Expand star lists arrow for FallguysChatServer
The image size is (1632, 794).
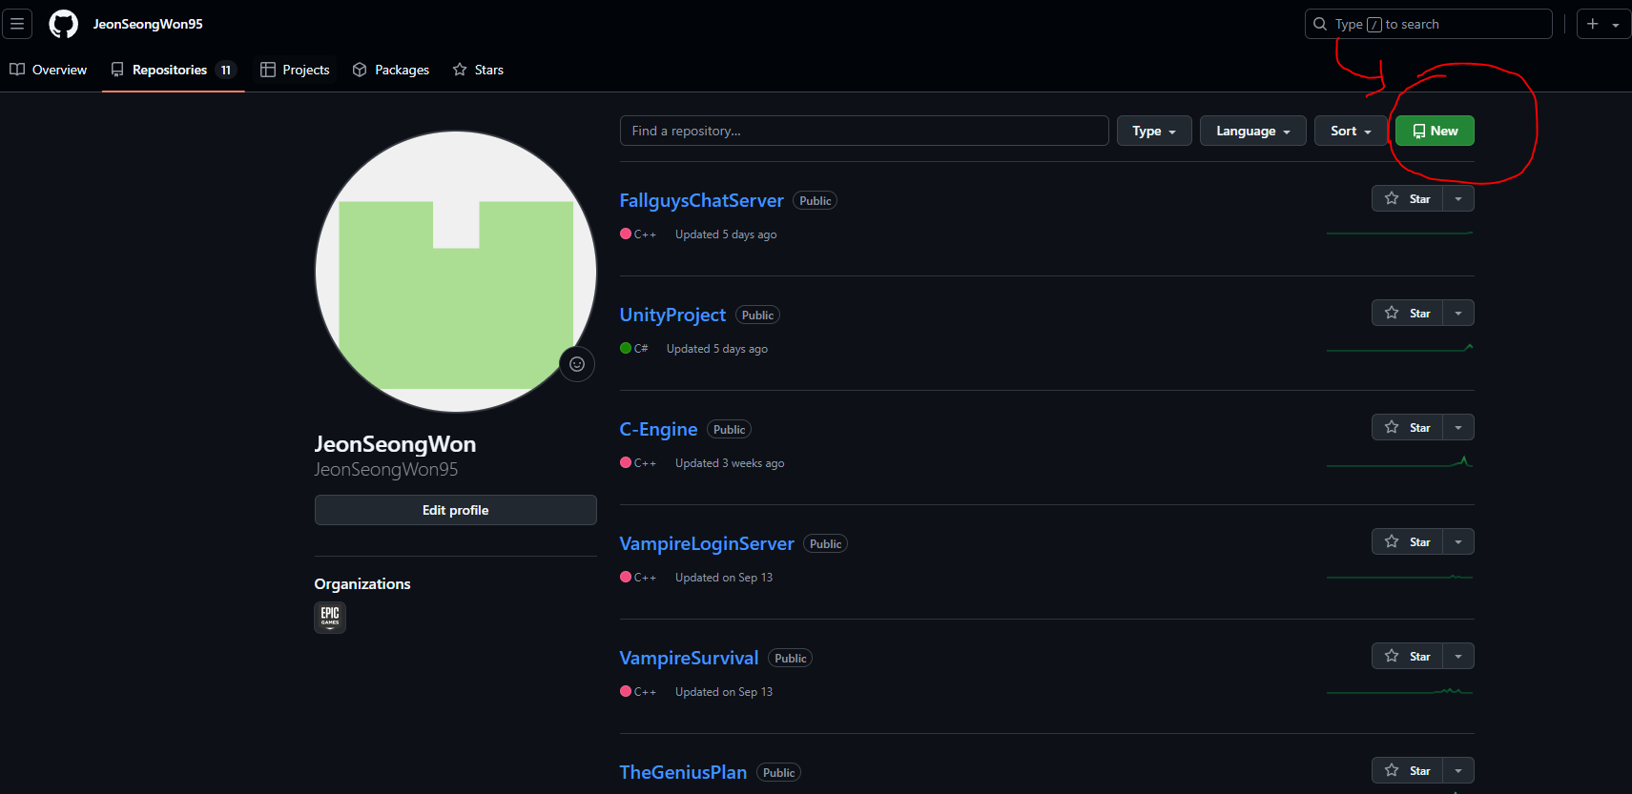[x=1458, y=198]
